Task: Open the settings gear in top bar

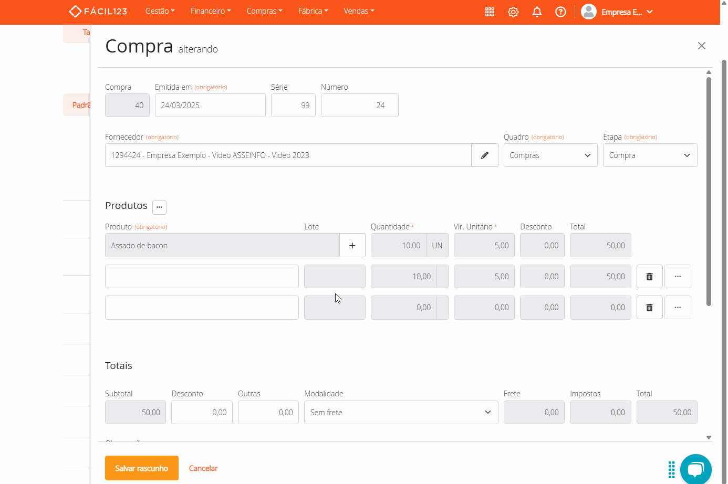Action: [513, 12]
